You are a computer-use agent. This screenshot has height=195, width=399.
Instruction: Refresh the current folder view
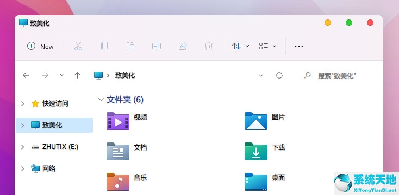[x=279, y=75]
